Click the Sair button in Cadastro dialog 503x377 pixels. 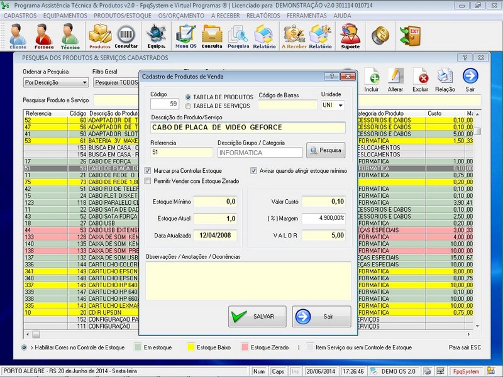tap(321, 317)
